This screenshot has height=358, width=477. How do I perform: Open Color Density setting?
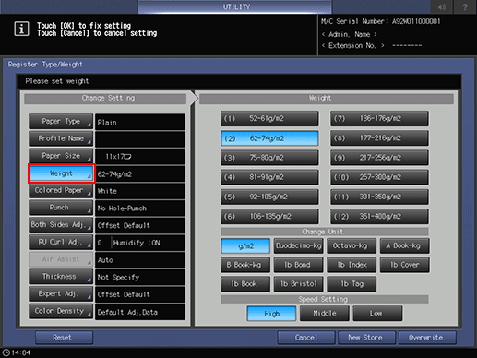pos(61,311)
